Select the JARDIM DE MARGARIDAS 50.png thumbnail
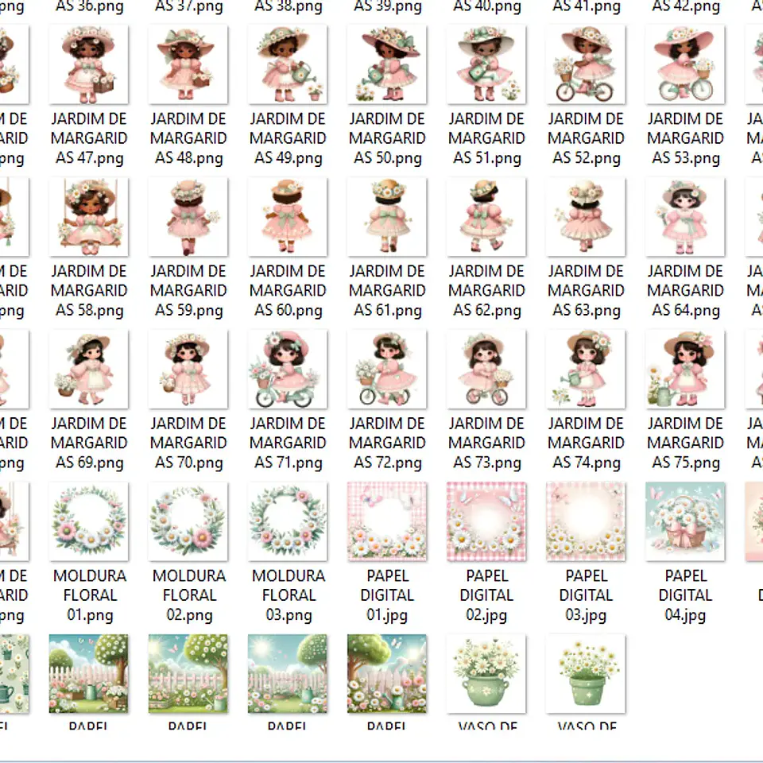 tap(387, 65)
